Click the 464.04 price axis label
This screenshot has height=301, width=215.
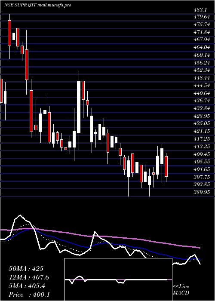(x=201, y=47)
